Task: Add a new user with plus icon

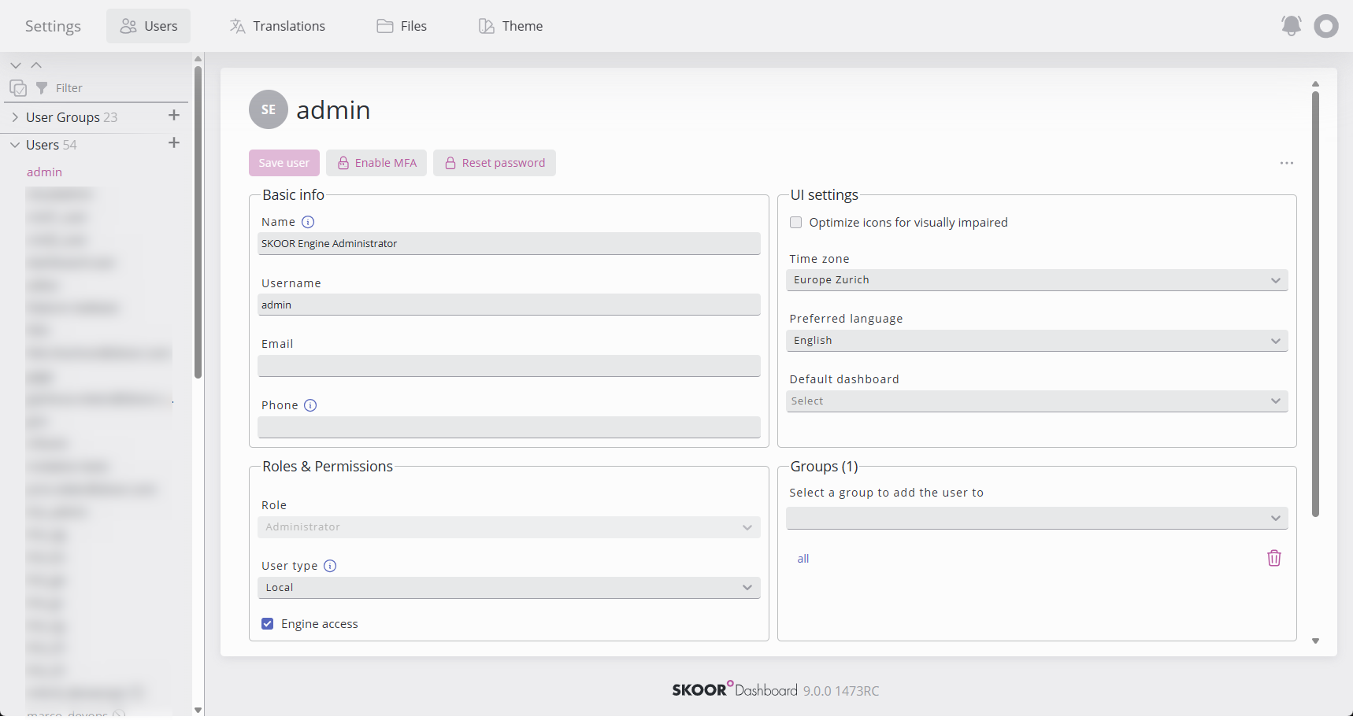Action: coord(174,143)
